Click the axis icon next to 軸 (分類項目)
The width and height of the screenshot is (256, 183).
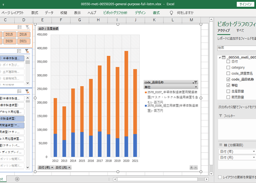click(221, 145)
